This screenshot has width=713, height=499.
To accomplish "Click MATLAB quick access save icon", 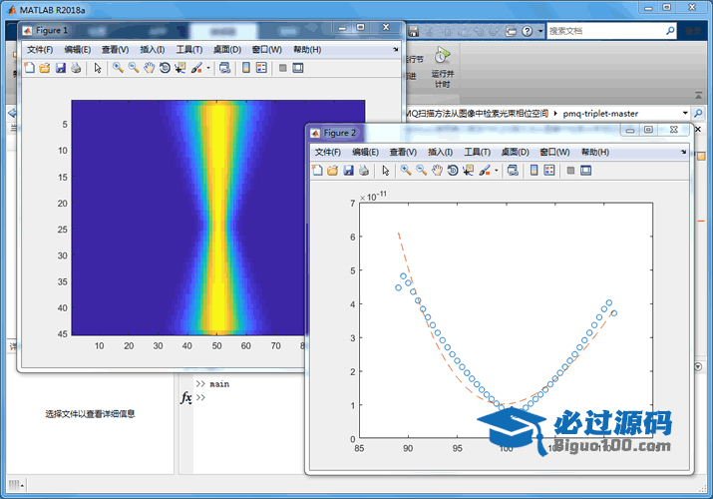I will pos(413,31).
